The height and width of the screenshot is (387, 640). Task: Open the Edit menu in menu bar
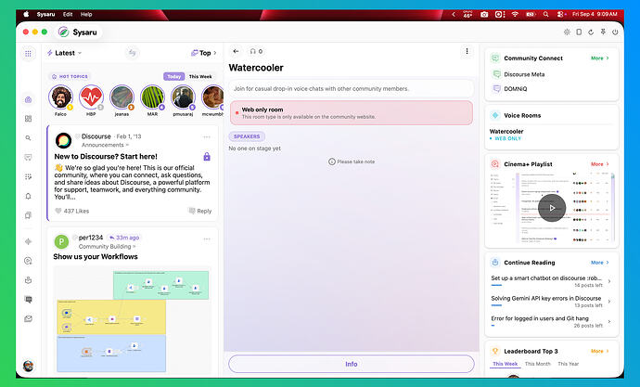pos(68,14)
